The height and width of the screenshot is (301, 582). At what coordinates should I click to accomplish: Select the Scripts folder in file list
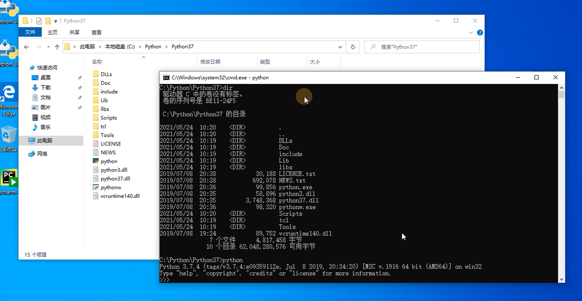click(x=109, y=118)
